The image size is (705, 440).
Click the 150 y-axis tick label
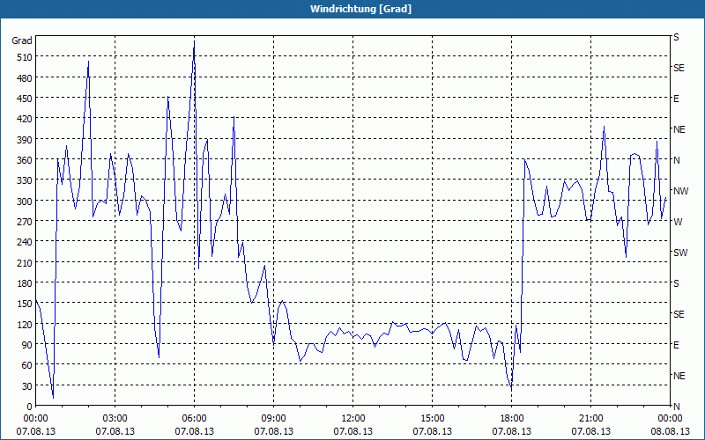coord(25,304)
